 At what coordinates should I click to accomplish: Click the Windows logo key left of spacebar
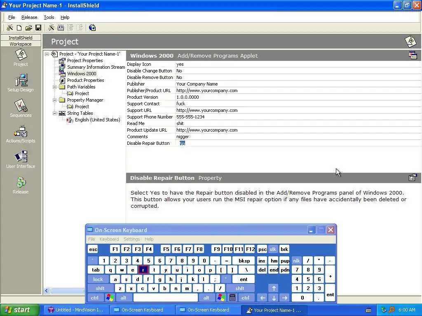[x=110, y=297]
